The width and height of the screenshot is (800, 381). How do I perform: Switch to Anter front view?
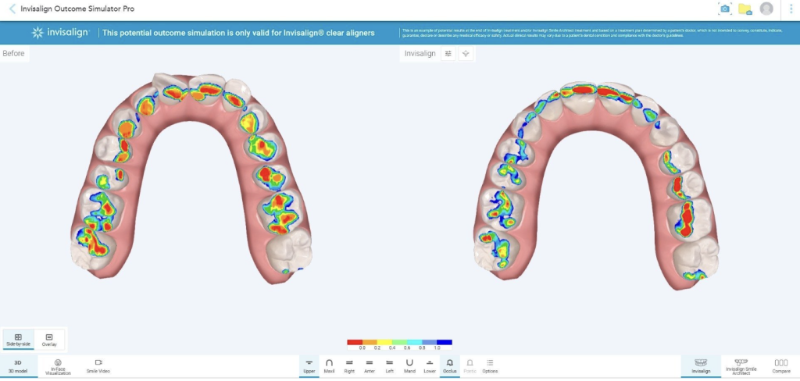(x=370, y=365)
